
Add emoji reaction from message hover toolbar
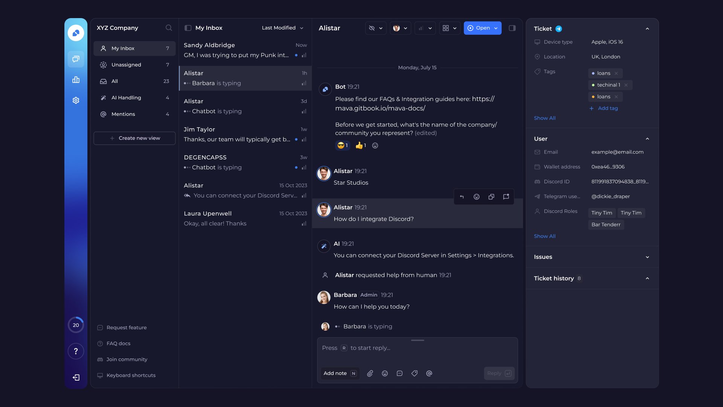pyautogui.click(x=476, y=197)
